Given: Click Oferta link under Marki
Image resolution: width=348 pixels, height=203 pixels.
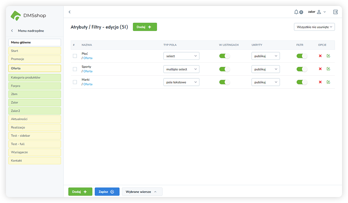Looking at the screenshot, I should pos(88,84).
